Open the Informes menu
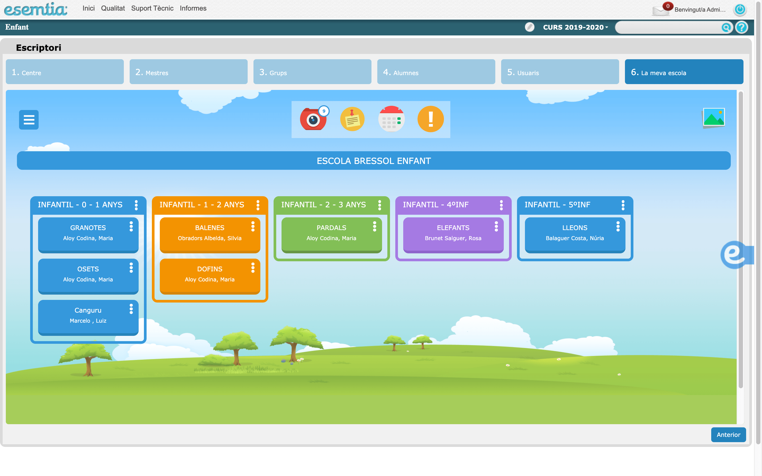 coord(193,8)
